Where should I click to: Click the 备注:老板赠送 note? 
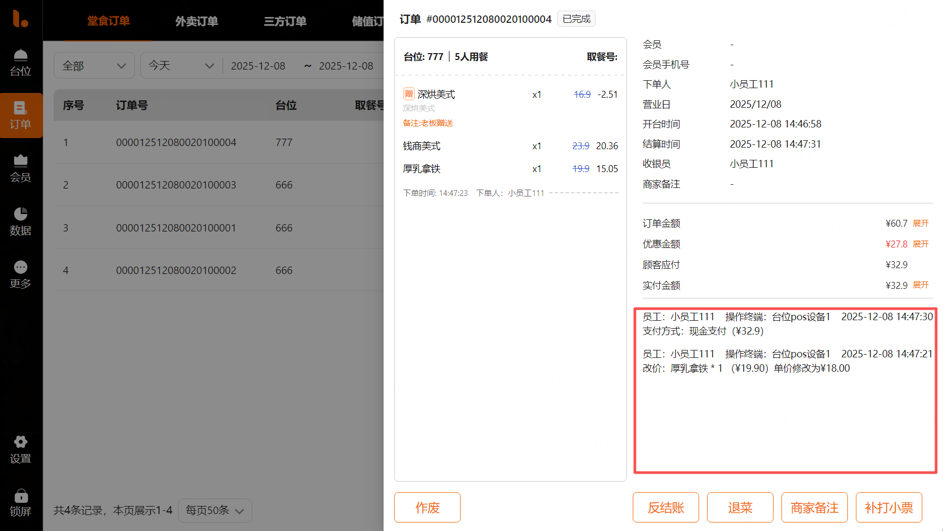[x=428, y=123]
